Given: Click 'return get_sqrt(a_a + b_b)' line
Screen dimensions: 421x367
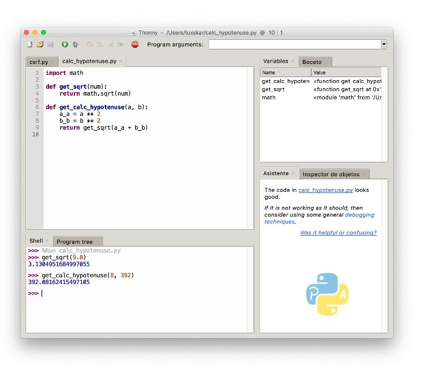Looking at the screenshot, I should (x=104, y=127).
